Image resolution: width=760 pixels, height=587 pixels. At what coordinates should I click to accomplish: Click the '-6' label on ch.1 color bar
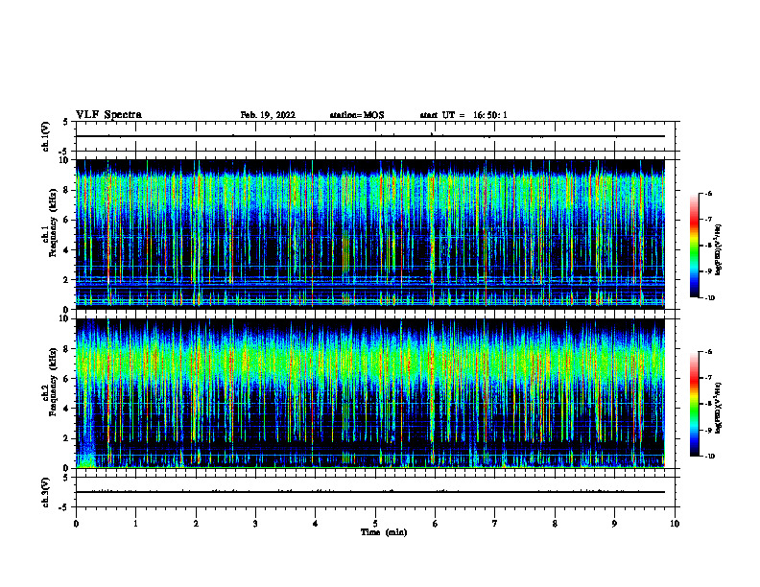[708, 193]
